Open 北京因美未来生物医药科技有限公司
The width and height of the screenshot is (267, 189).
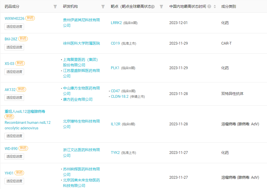[81, 183]
